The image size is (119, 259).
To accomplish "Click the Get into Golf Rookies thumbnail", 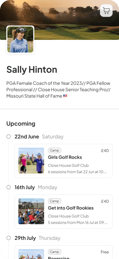I will click(x=31, y=211).
